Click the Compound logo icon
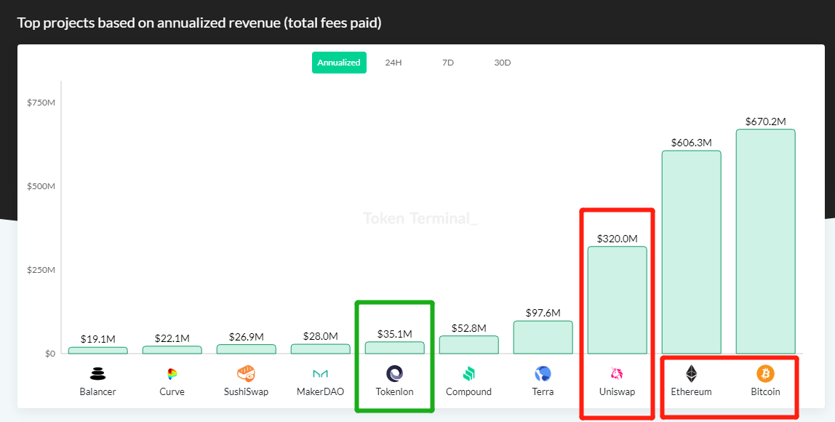Screen dimensions: 835x422 point(468,374)
